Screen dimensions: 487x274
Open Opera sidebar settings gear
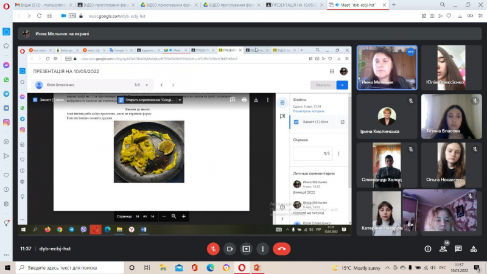point(6,204)
